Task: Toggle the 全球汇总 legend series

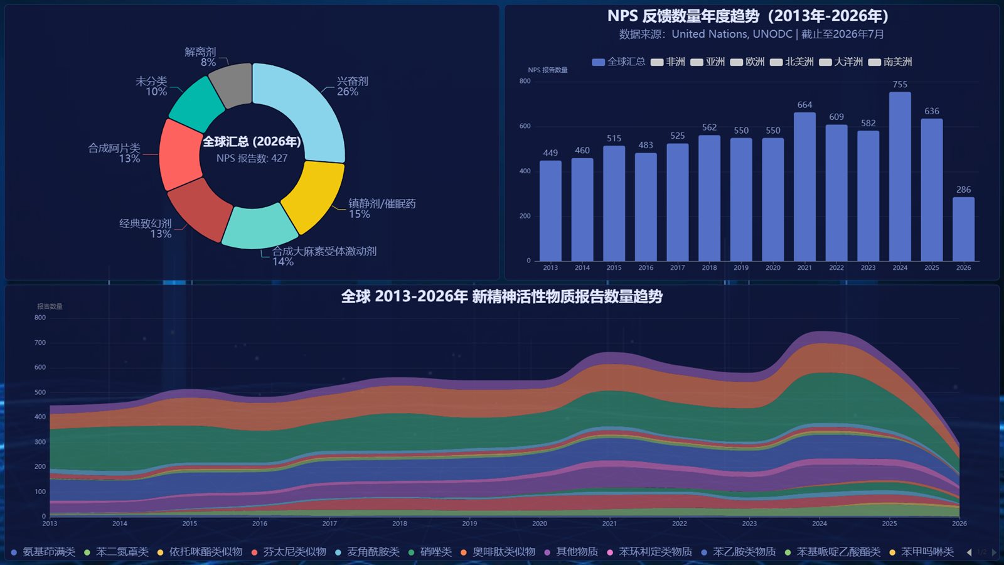Action: (x=618, y=62)
